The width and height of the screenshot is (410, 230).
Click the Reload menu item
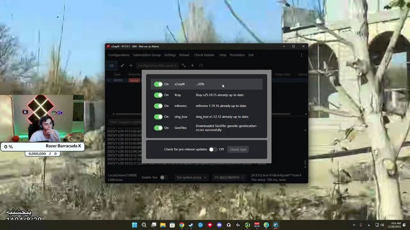pos(184,55)
